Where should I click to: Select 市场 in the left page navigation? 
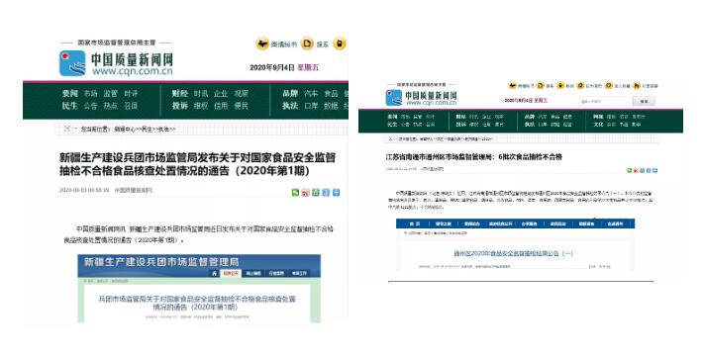click(90, 94)
